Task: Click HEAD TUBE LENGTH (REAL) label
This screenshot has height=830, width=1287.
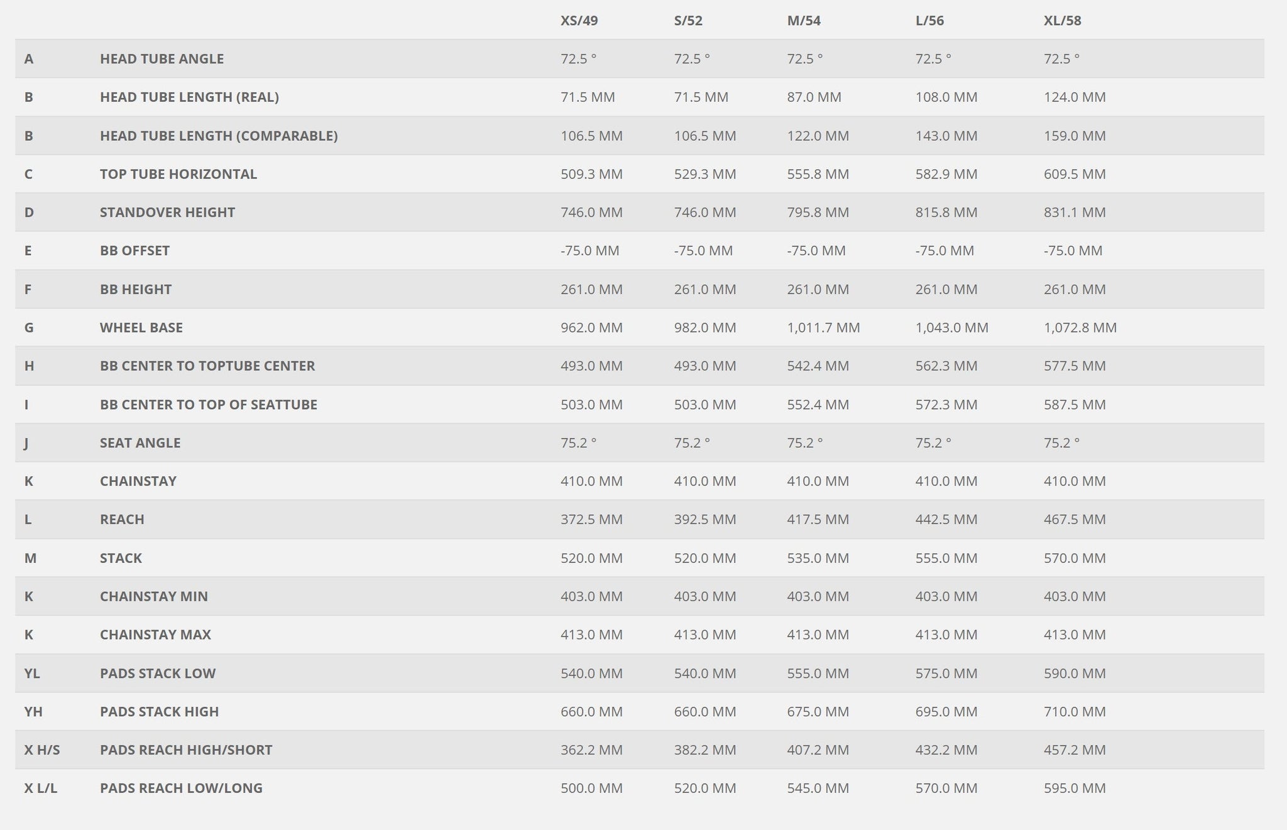Action: pyautogui.click(x=189, y=97)
